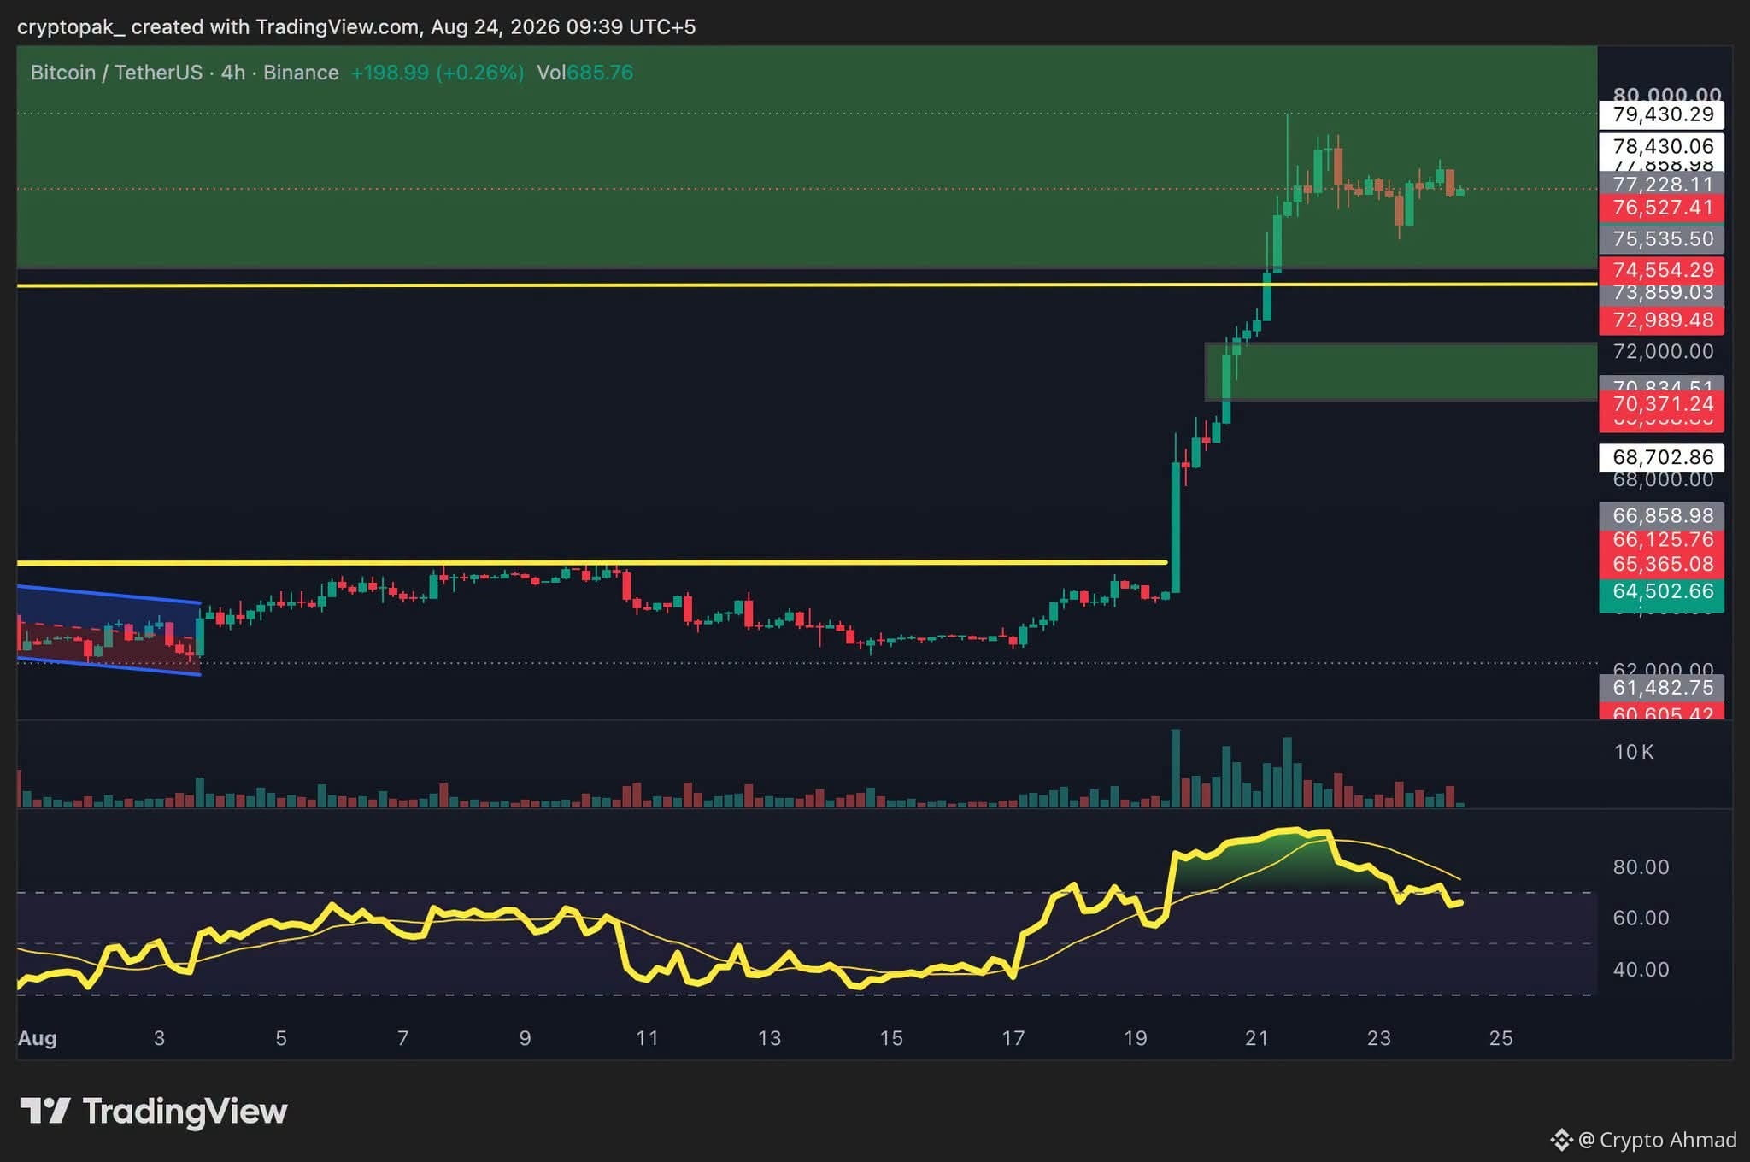Click the 72,000.00 price axis value
The height and width of the screenshot is (1162, 1750).
point(1663,351)
